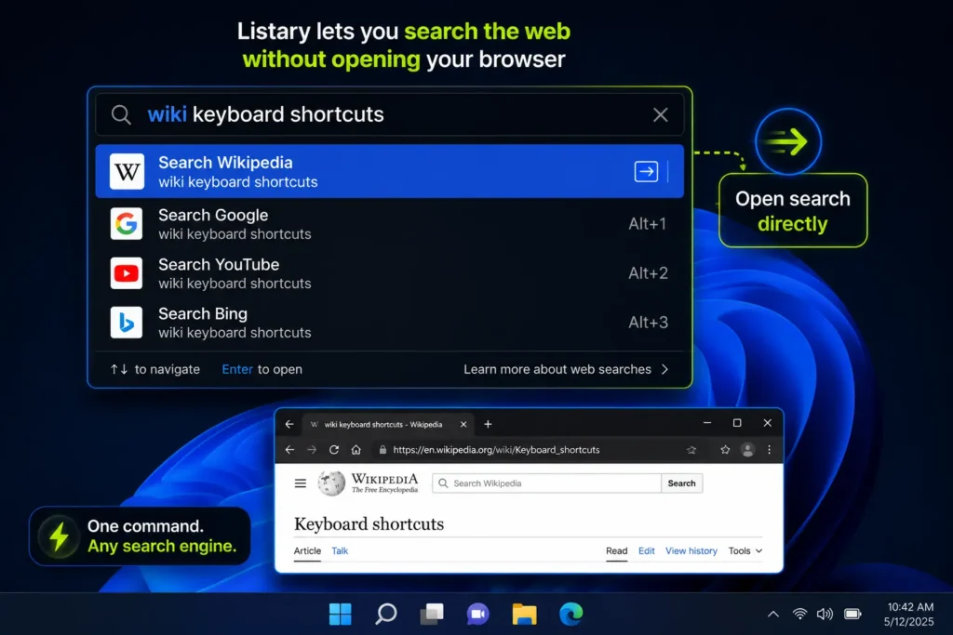Click the 'wiki keyboard shortcuts' search input
This screenshot has width=953, height=635.
click(389, 114)
